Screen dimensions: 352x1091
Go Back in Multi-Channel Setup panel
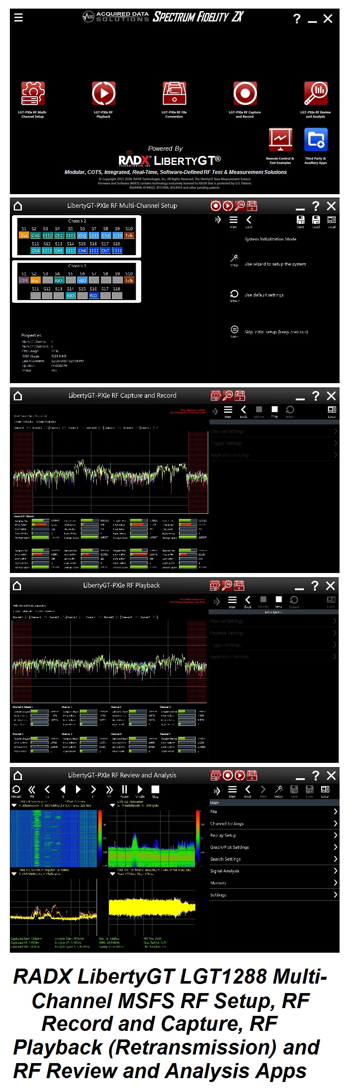[249, 222]
